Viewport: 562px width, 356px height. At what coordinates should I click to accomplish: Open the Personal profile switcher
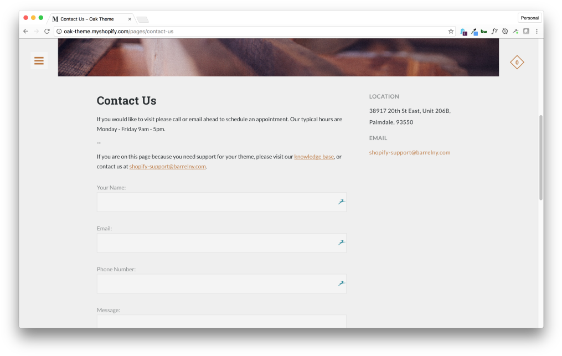pyautogui.click(x=529, y=18)
